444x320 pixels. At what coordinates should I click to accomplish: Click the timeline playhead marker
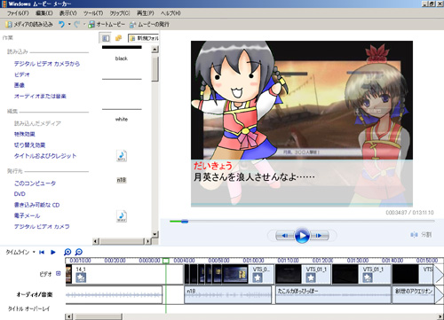click(x=166, y=261)
